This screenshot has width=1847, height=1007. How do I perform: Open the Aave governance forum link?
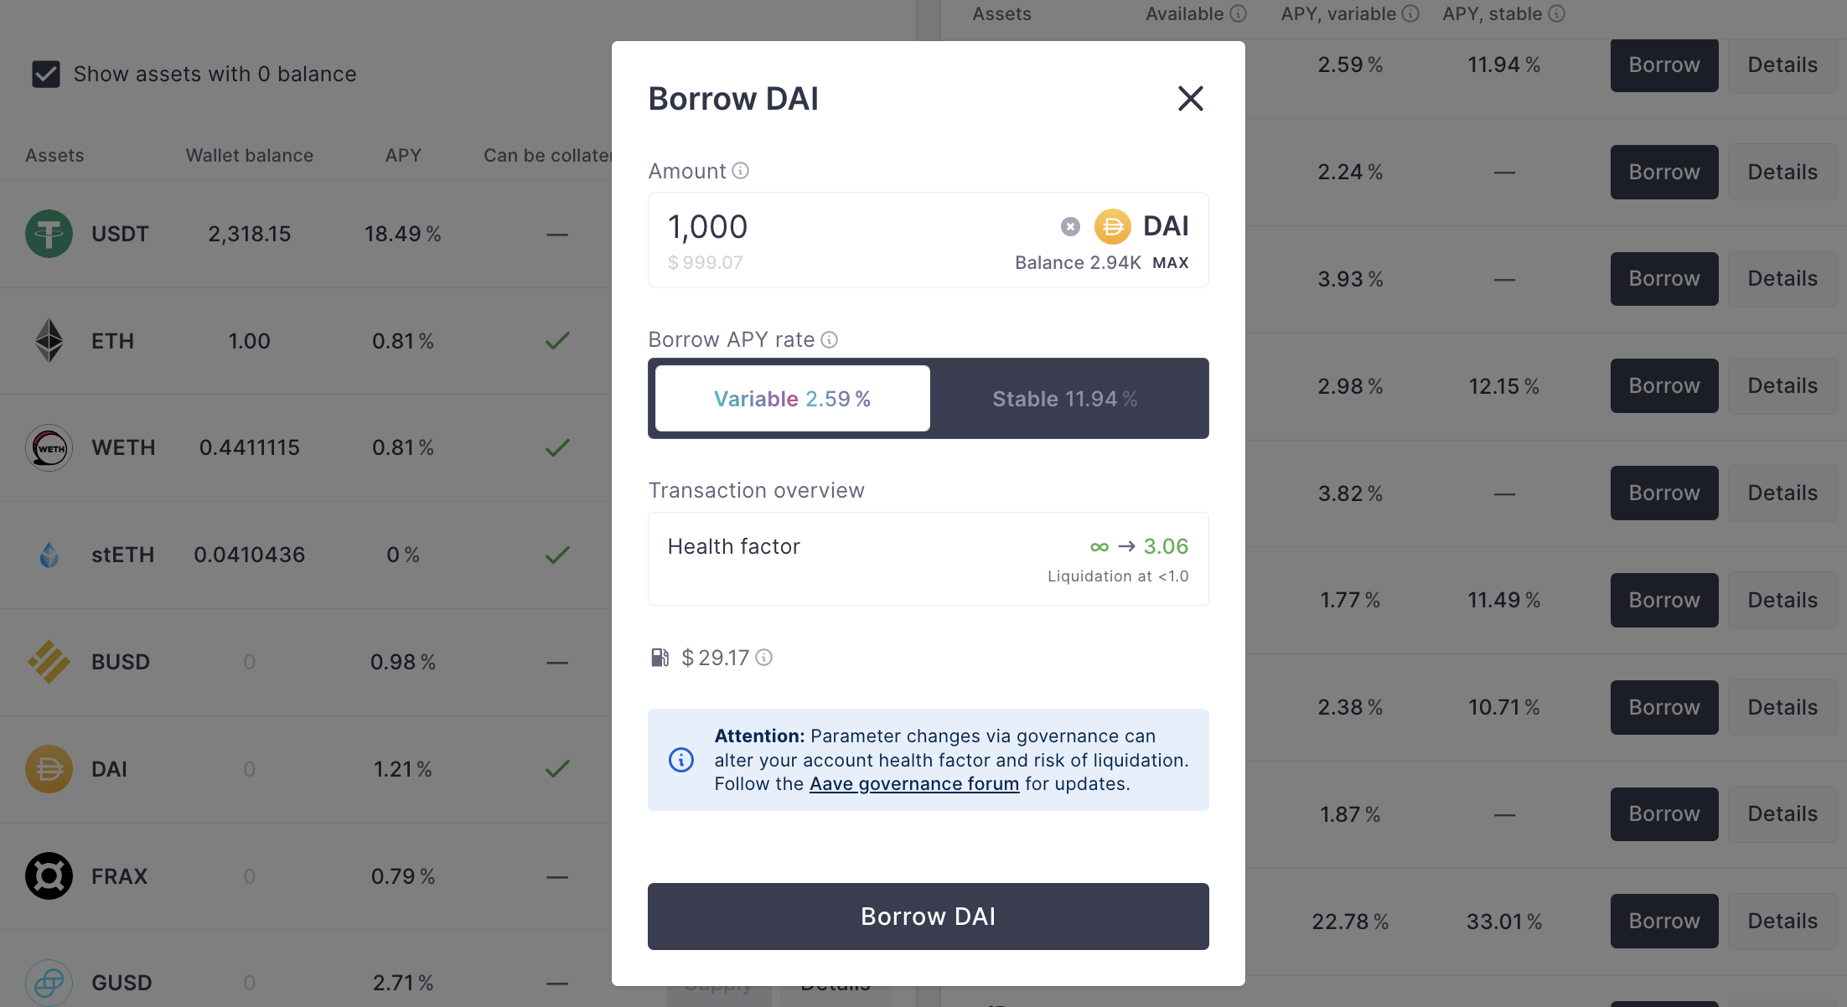click(x=913, y=783)
